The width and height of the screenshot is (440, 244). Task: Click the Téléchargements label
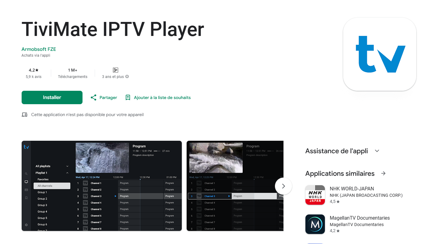(x=72, y=77)
